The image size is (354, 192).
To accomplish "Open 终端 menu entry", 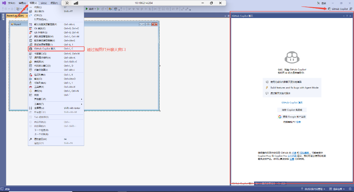I will pos(37,95).
